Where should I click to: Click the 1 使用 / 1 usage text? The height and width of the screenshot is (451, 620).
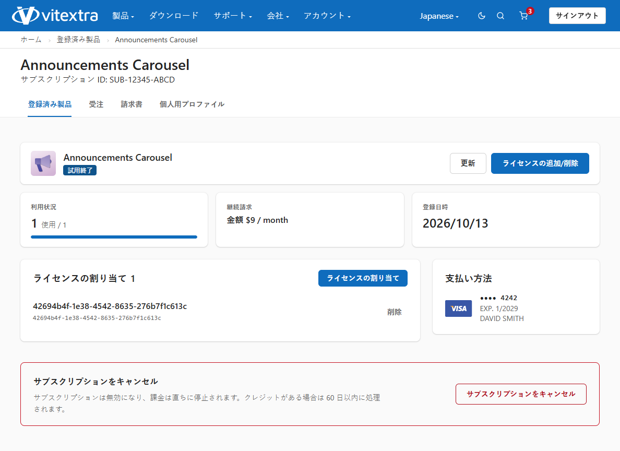49,224
